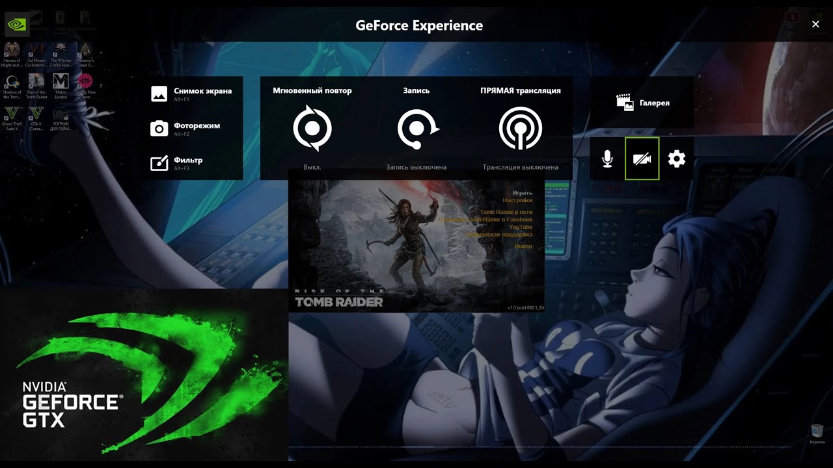Take a screenshot with Снимок экрана
The image size is (833, 468).
click(192, 94)
